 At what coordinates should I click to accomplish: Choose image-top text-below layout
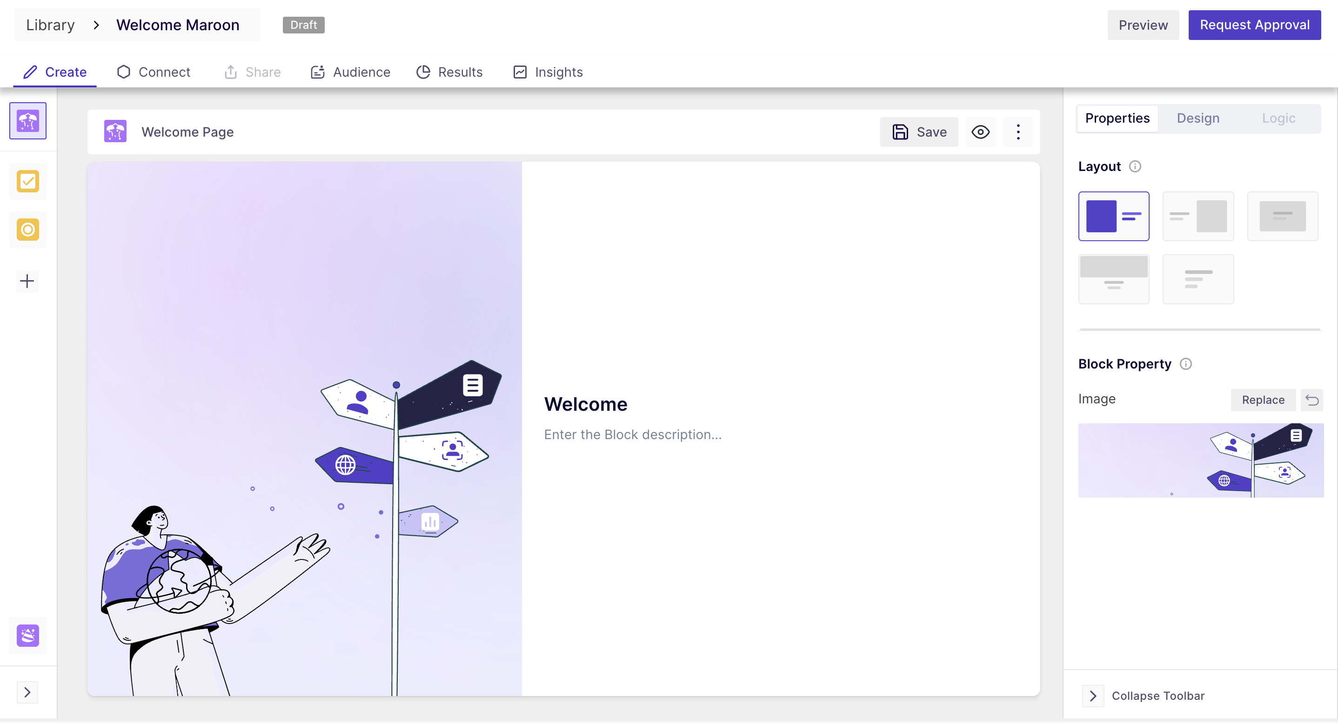[x=1114, y=279]
